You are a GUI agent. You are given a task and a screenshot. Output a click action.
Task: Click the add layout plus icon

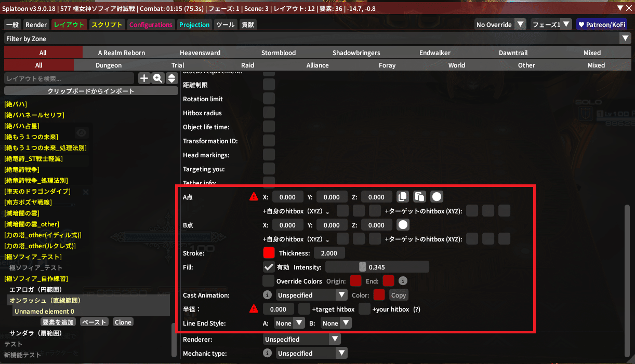point(144,78)
